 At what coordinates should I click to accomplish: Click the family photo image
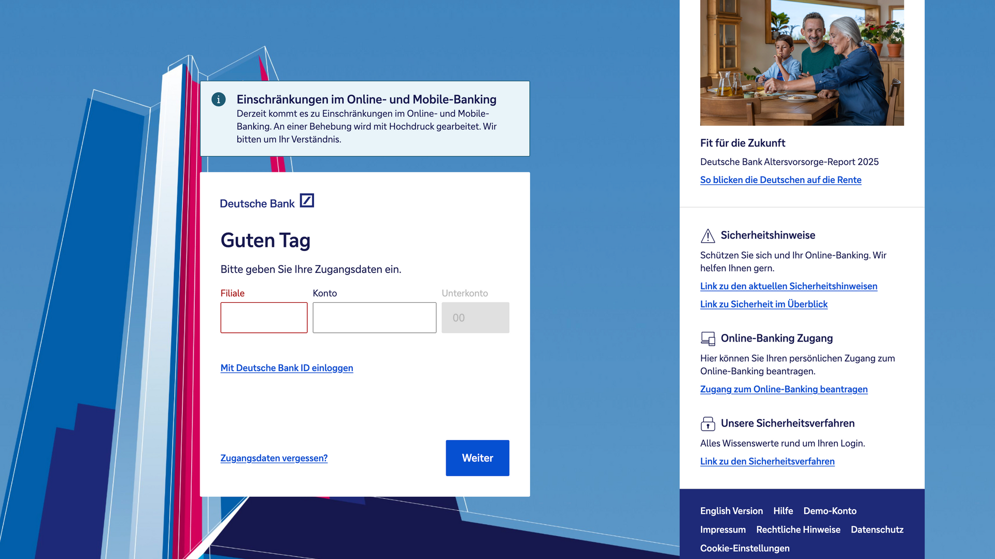802,62
